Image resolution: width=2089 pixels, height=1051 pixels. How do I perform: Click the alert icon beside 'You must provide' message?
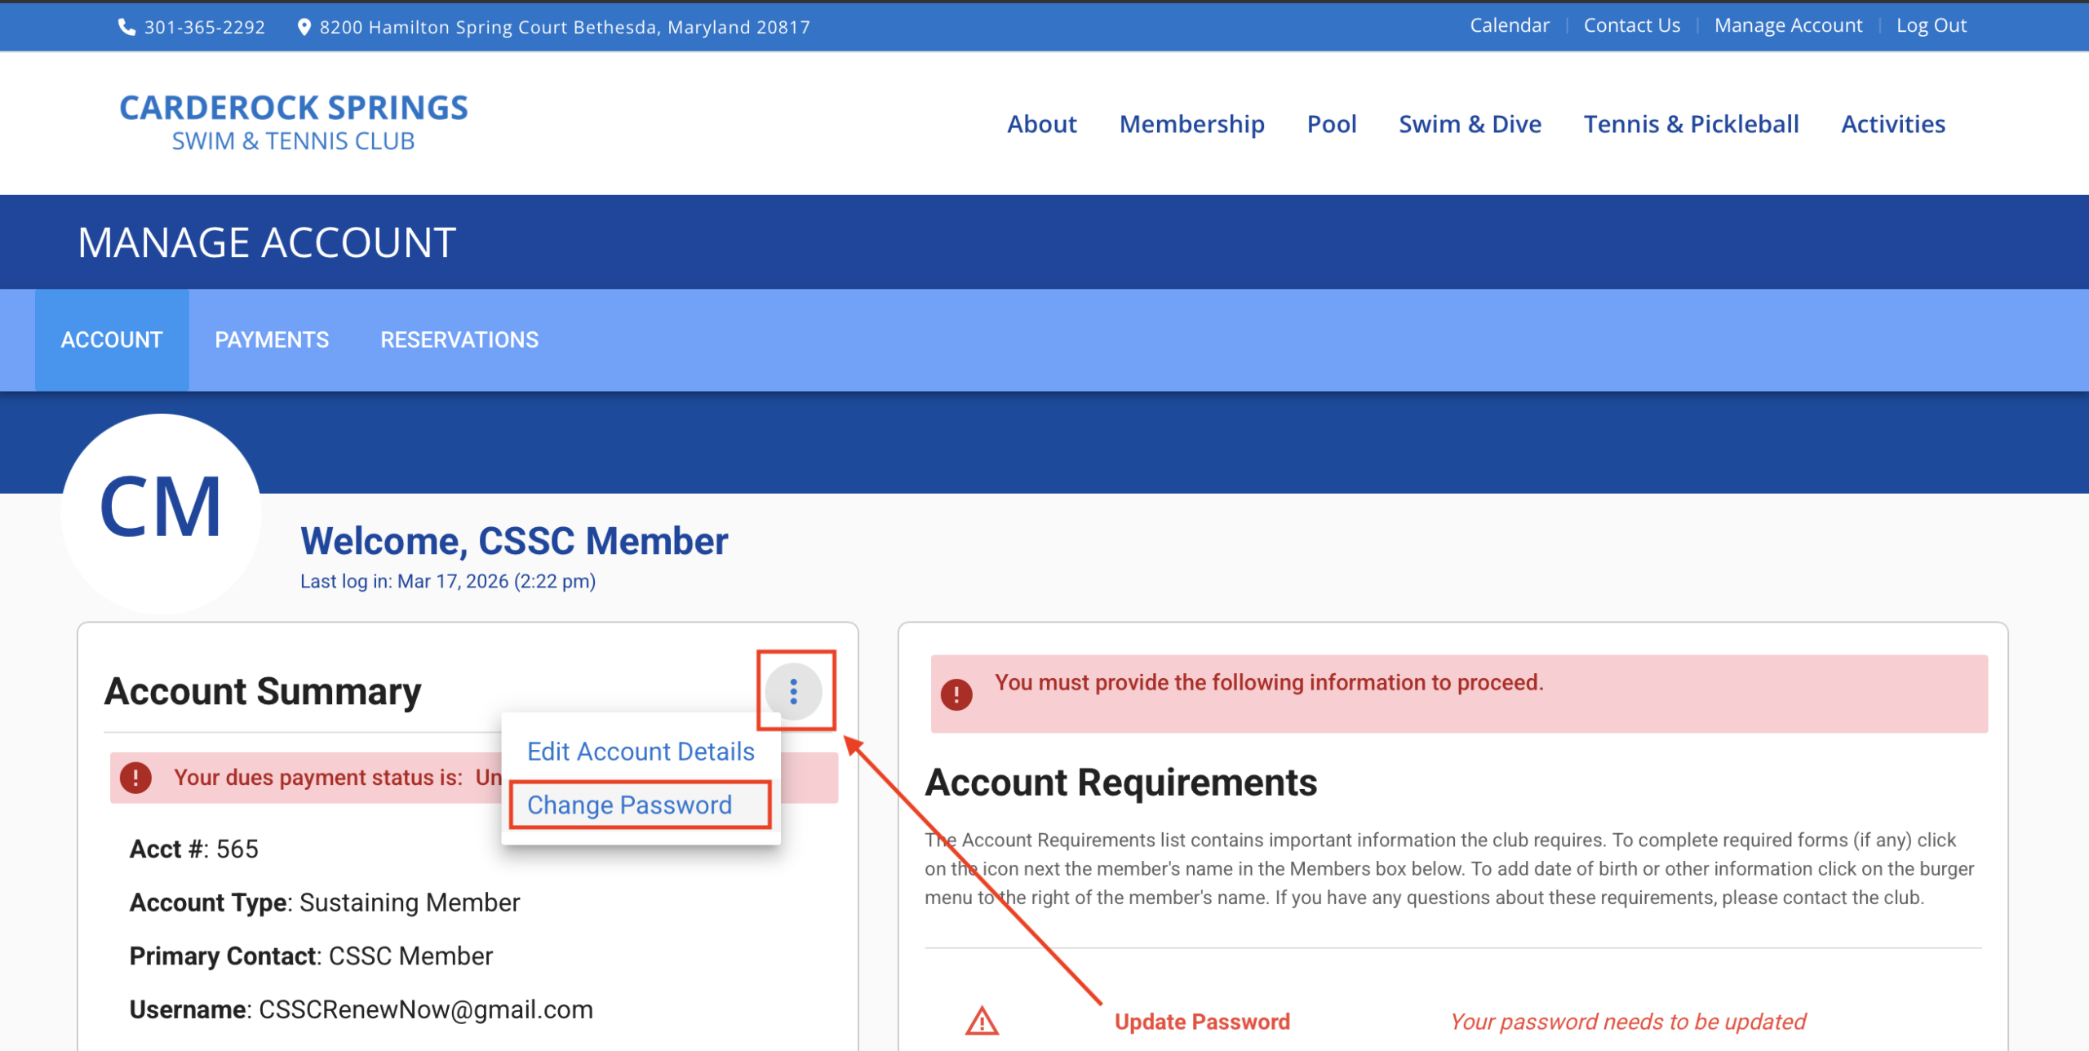pyautogui.click(x=956, y=694)
